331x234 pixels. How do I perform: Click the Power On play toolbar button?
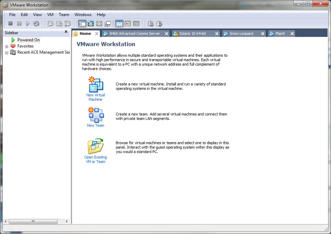(28, 24)
